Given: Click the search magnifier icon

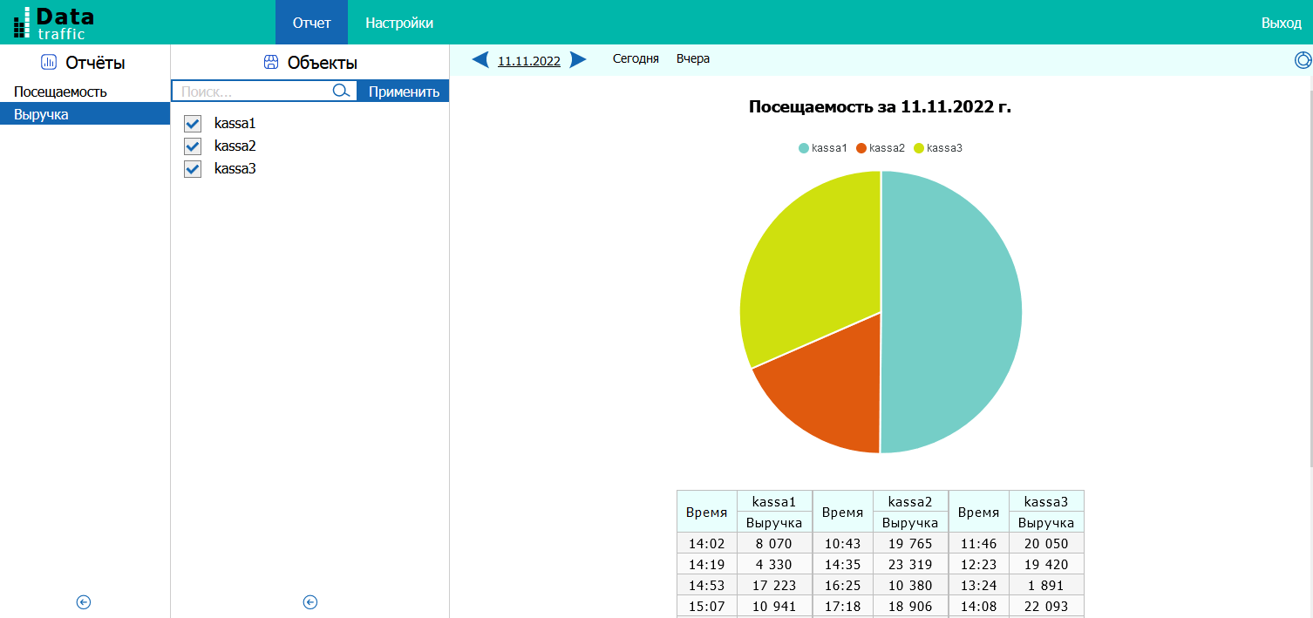Looking at the screenshot, I should coord(342,92).
